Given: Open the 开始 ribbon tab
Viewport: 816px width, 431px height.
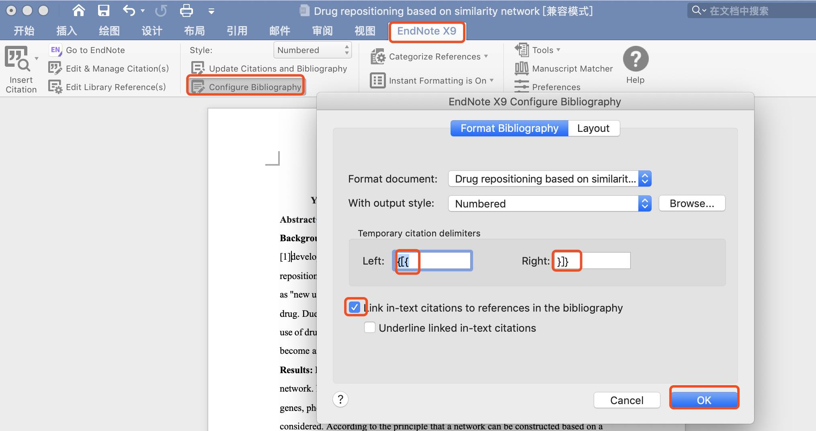Looking at the screenshot, I should (x=24, y=31).
